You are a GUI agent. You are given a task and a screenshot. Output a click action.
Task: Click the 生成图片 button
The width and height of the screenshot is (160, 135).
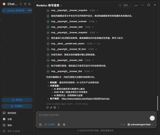(x=17, y=106)
